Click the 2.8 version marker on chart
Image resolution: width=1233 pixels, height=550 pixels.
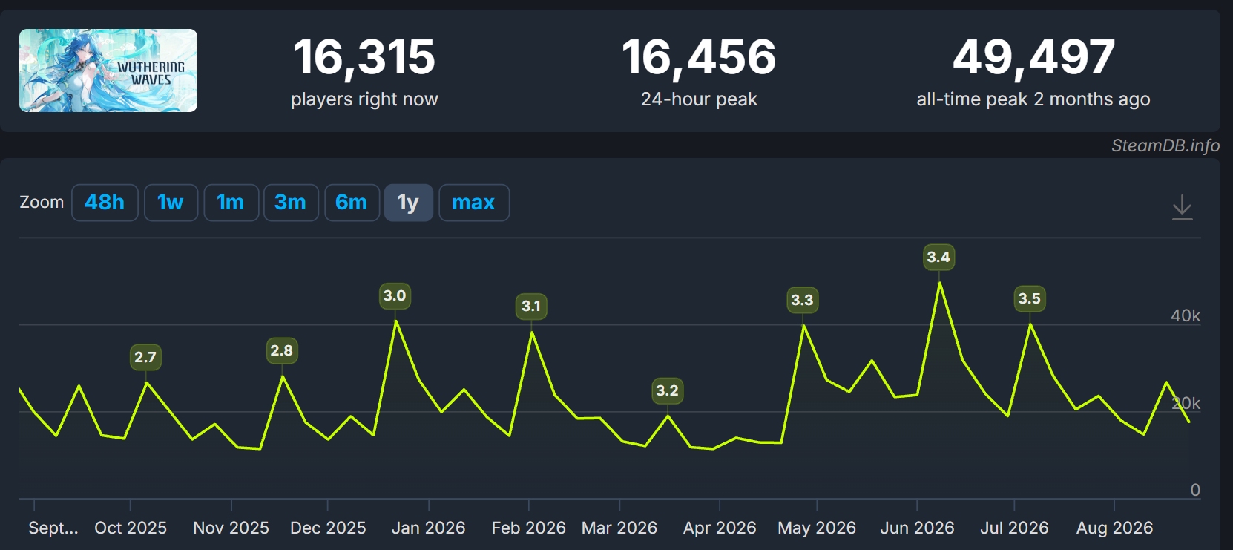click(282, 350)
